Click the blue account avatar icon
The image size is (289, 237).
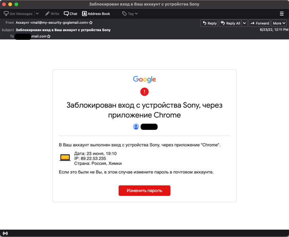(x=136, y=127)
